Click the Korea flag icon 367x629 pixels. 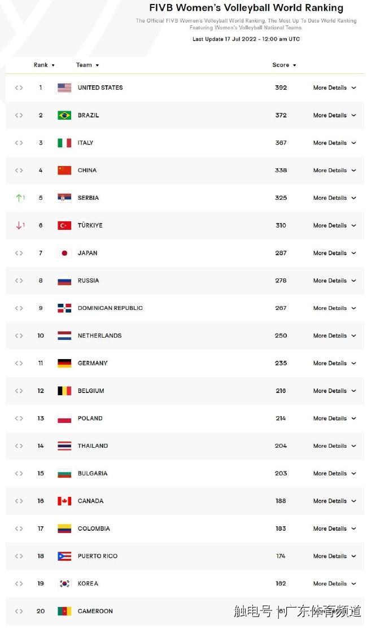[64, 583]
